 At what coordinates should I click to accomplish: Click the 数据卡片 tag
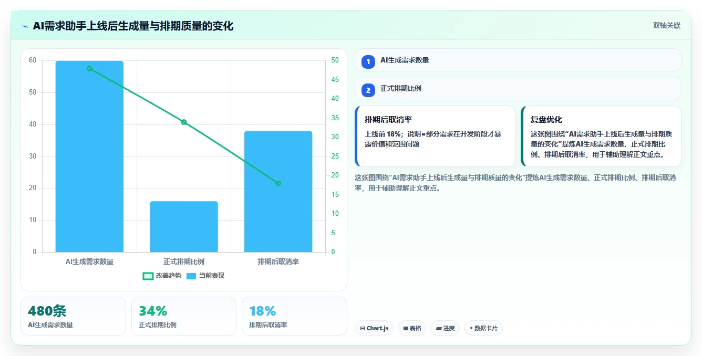click(483, 328)
